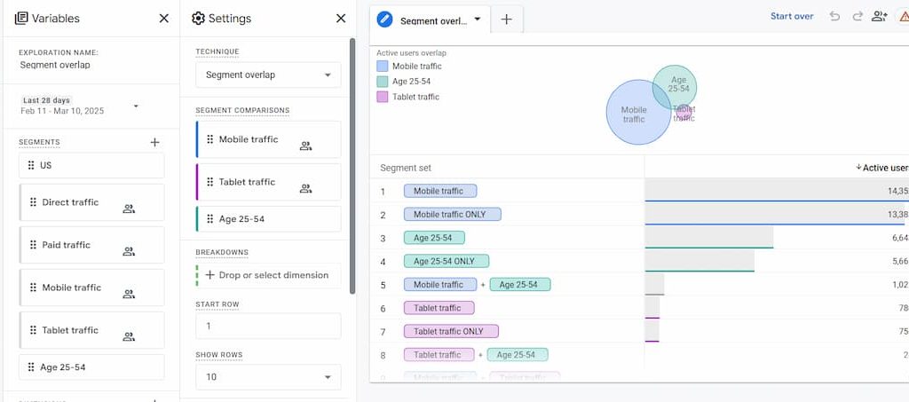
Task: Click Drop or select dimension button
Action: coord(268,275)
